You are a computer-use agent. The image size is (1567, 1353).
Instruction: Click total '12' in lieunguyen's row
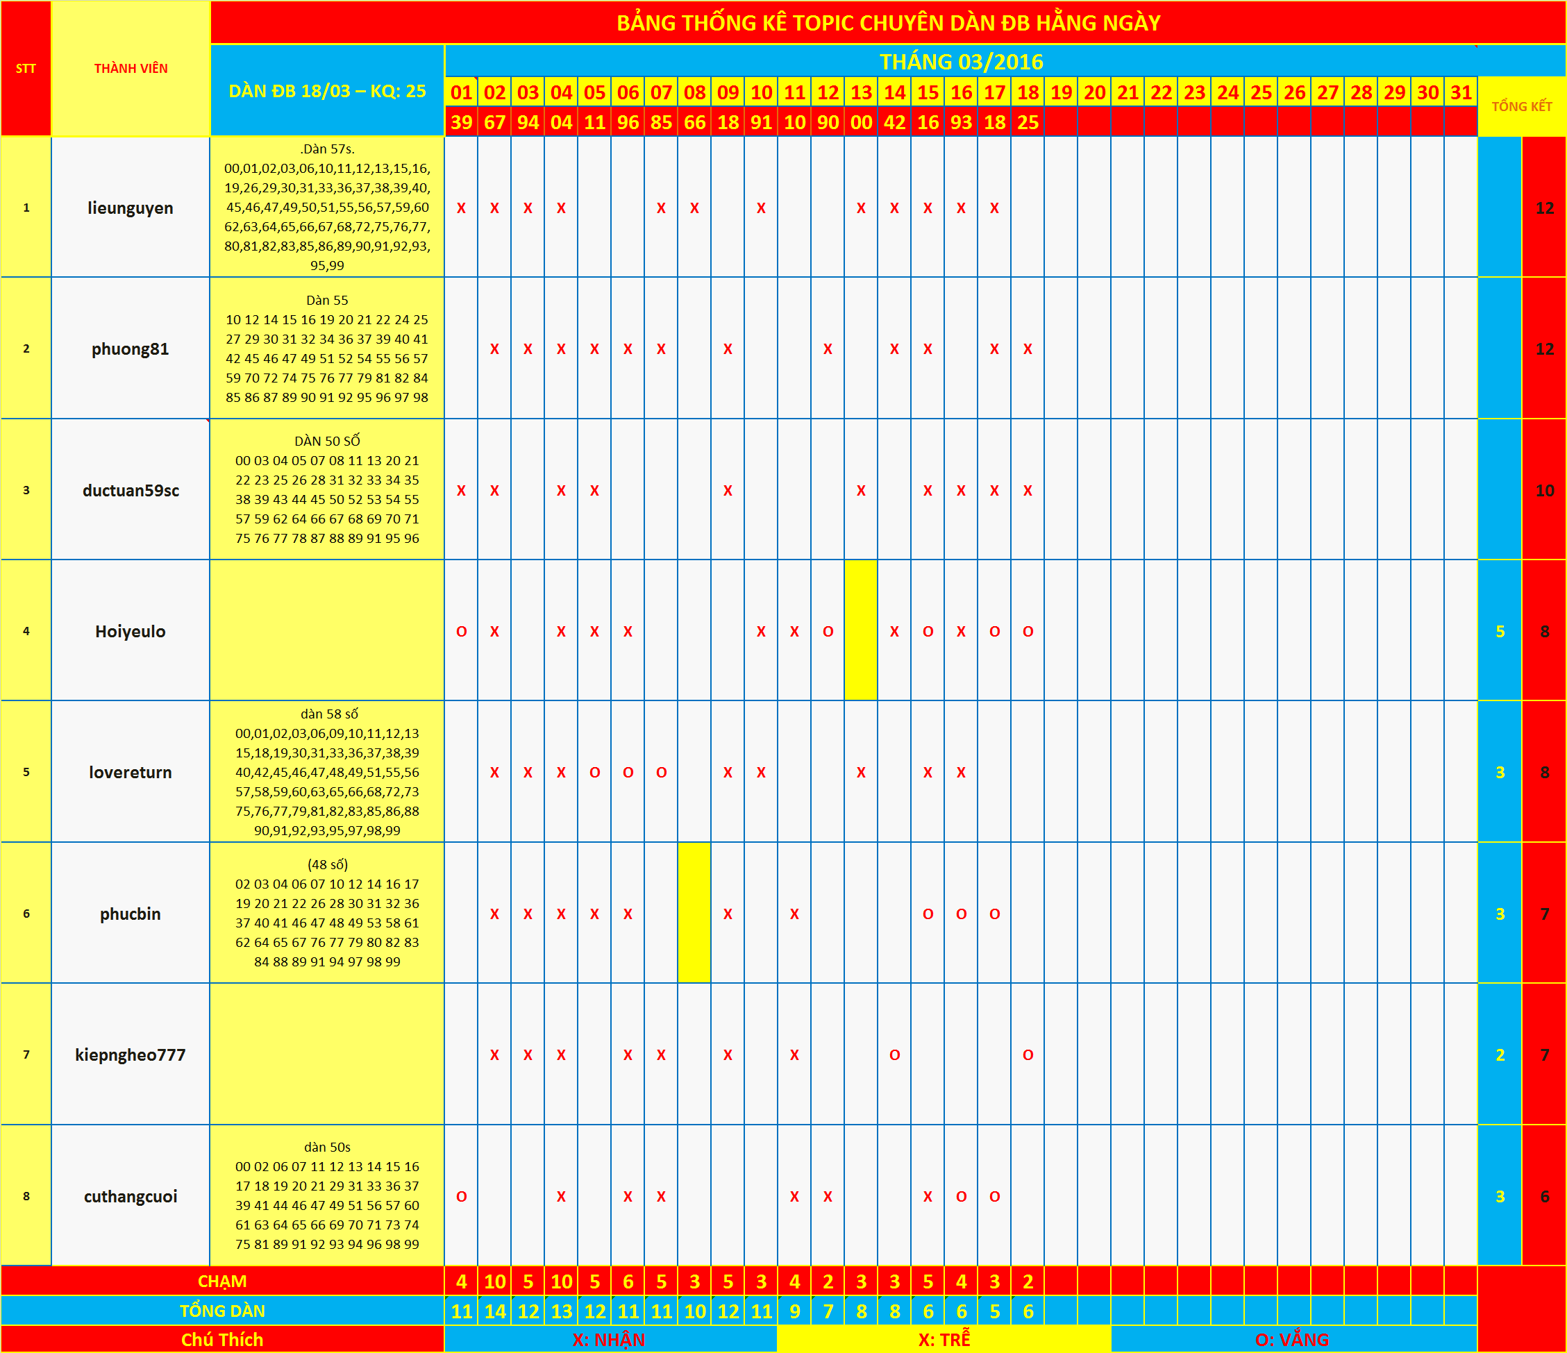click(1544, 208)
